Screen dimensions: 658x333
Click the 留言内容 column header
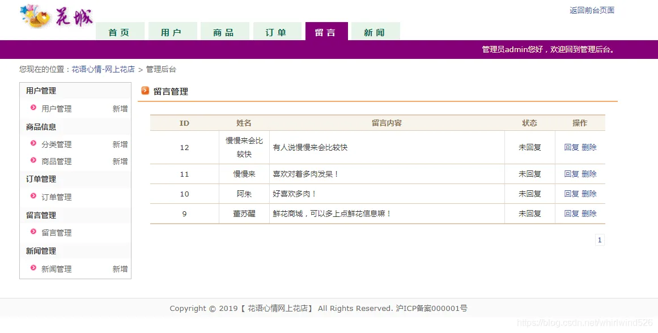(x=387, y=123)
